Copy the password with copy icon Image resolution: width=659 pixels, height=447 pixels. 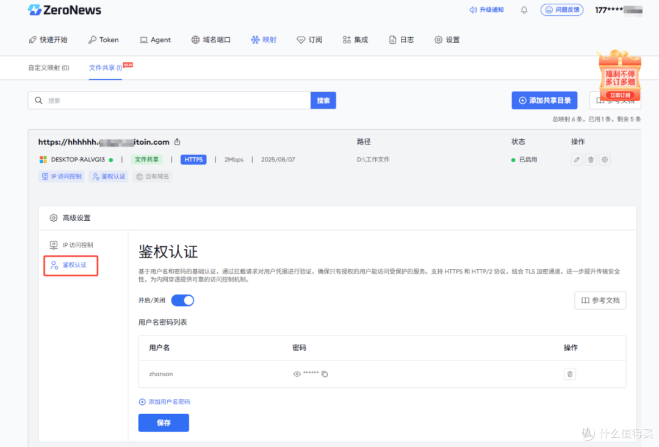tap(325, 374)
